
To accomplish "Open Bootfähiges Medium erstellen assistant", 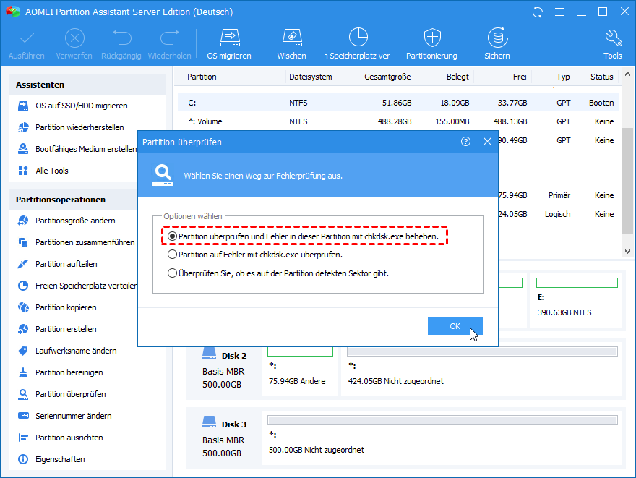I will pyautogui.click(x=77, y=149).
